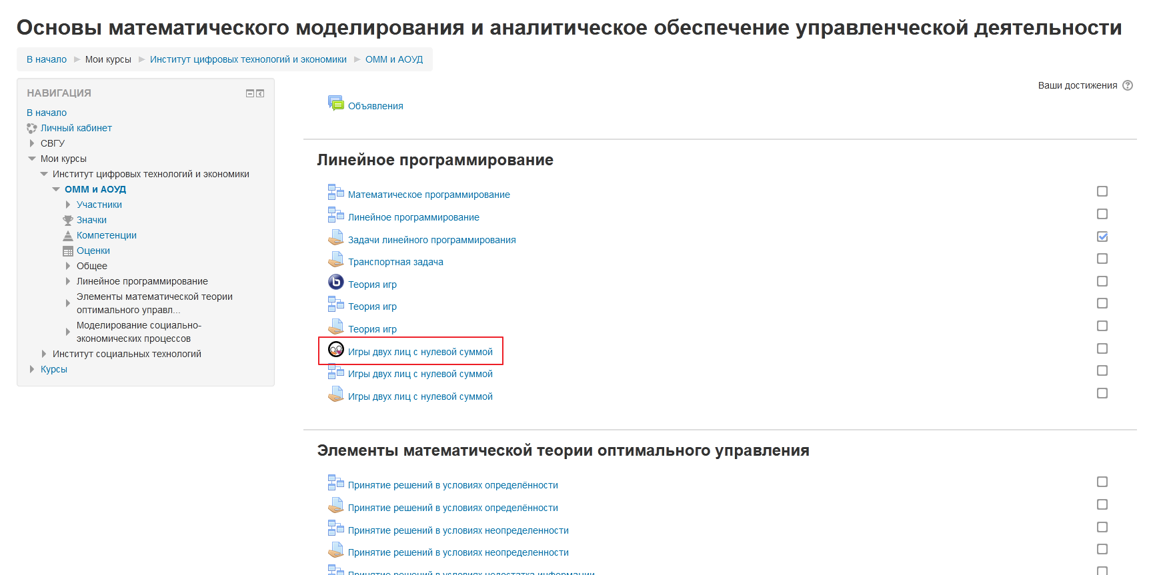
Task: Click the highlighted Игры двух лиц round icon
Action: (x=336, y=349)
